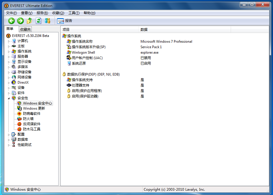
Task: Switch to the 收藏夹 tab
Action: [x=25, y=29]
